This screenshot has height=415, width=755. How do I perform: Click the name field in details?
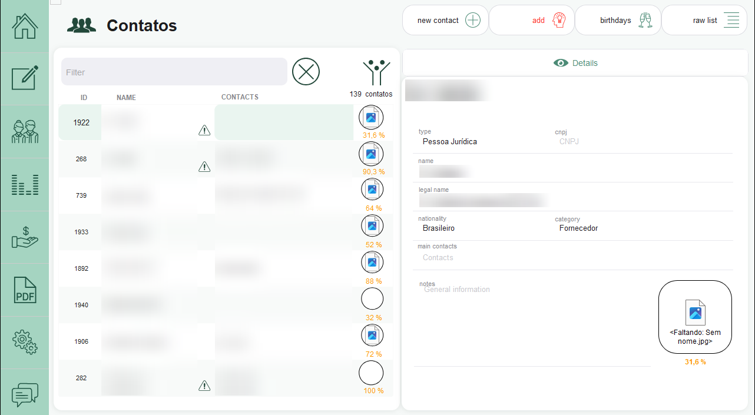(574, 172)
